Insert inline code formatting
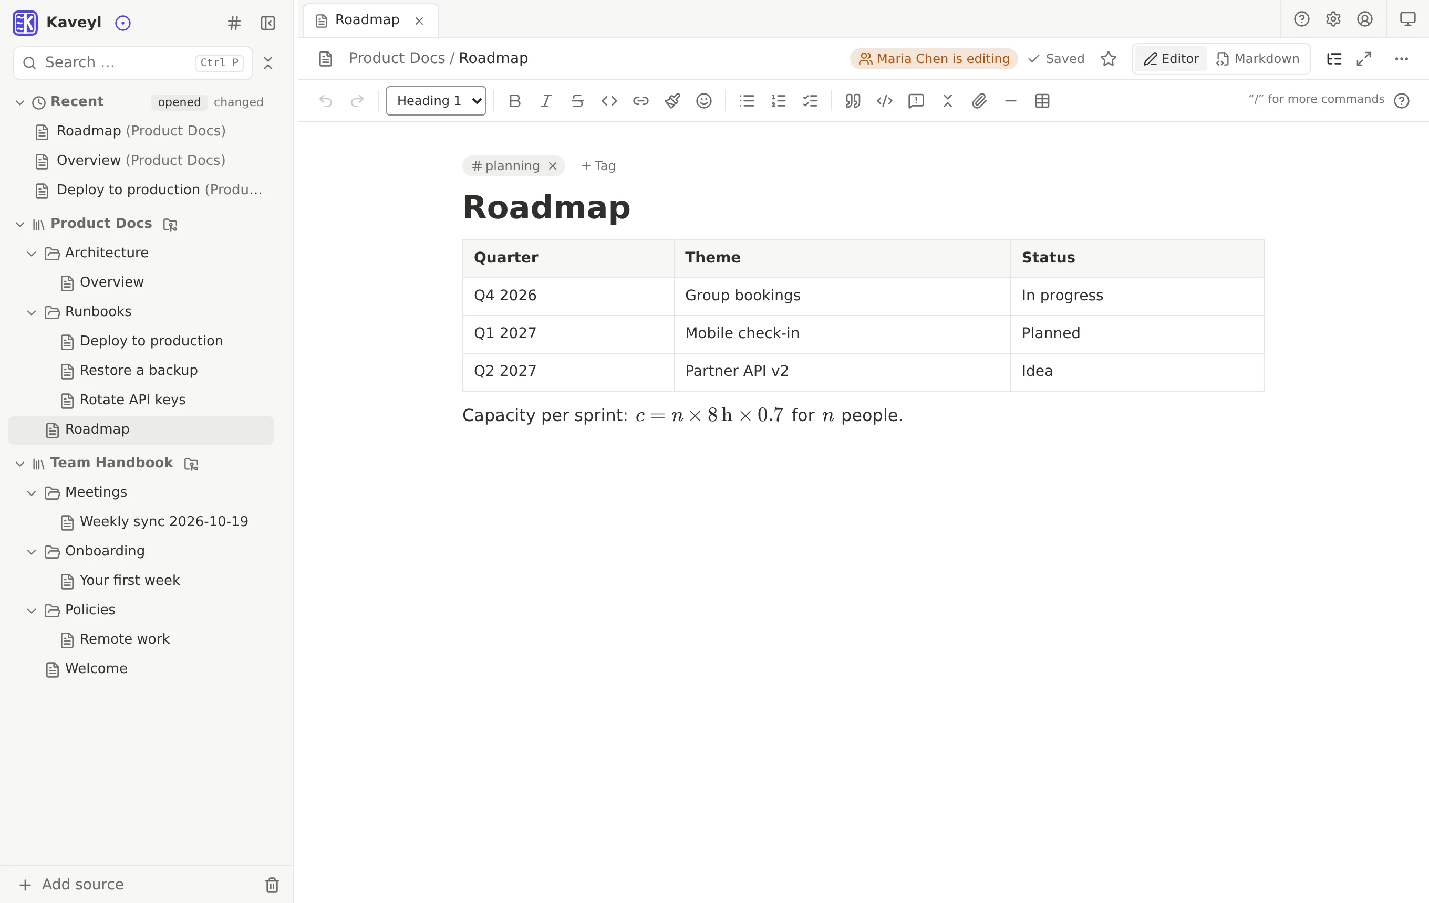 pyautogui.click(x=609, y=101)
